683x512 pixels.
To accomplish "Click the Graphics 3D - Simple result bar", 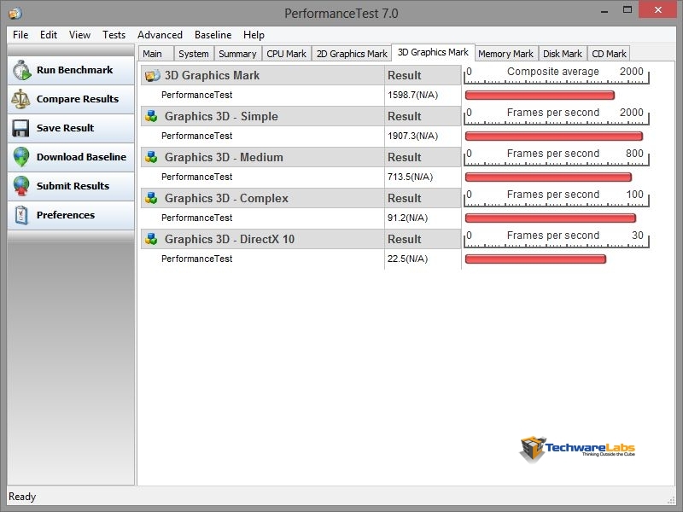I will pos(554,137).
